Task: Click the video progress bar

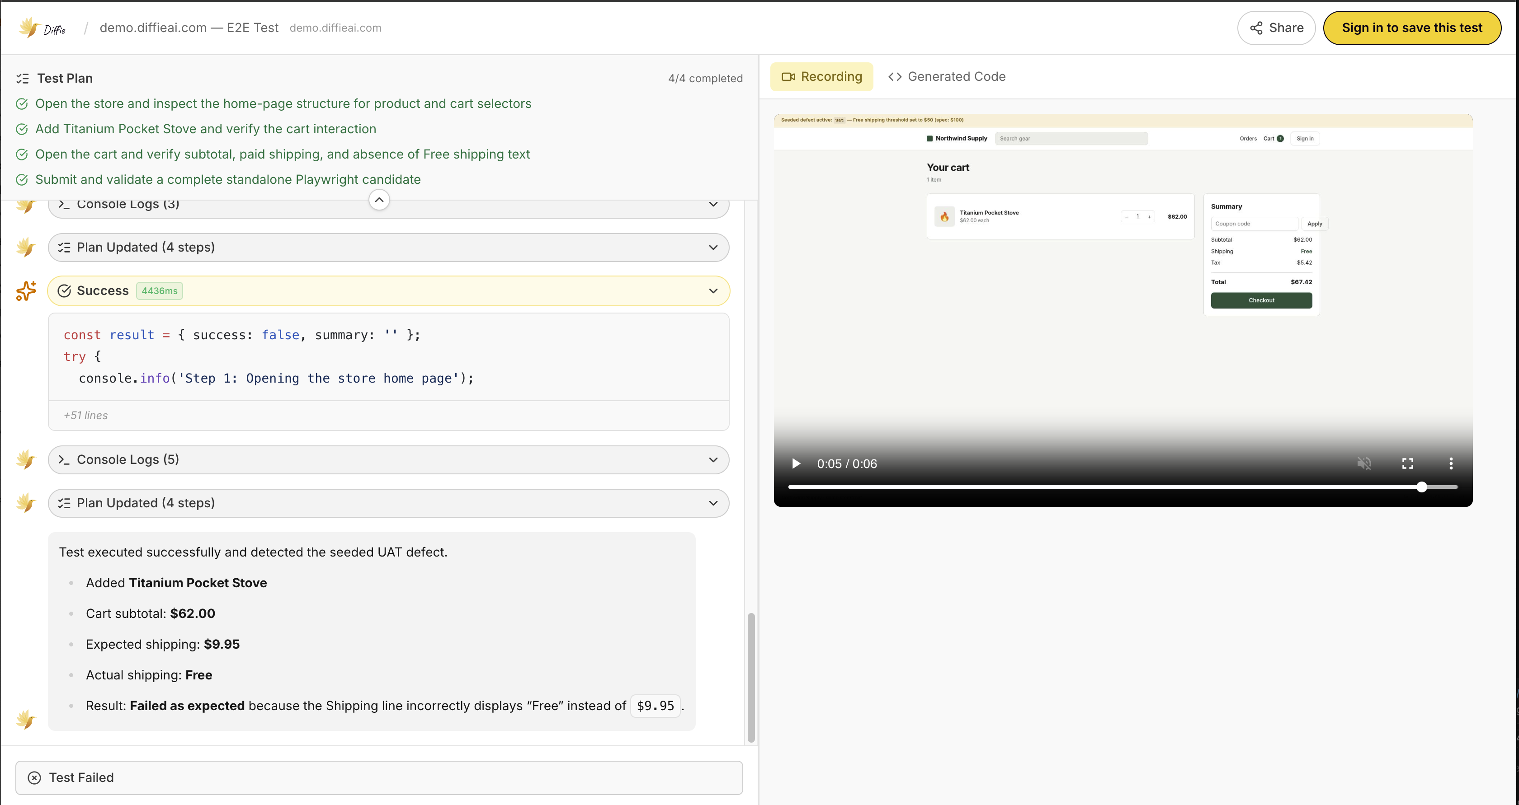Action: click(1123, 487)
